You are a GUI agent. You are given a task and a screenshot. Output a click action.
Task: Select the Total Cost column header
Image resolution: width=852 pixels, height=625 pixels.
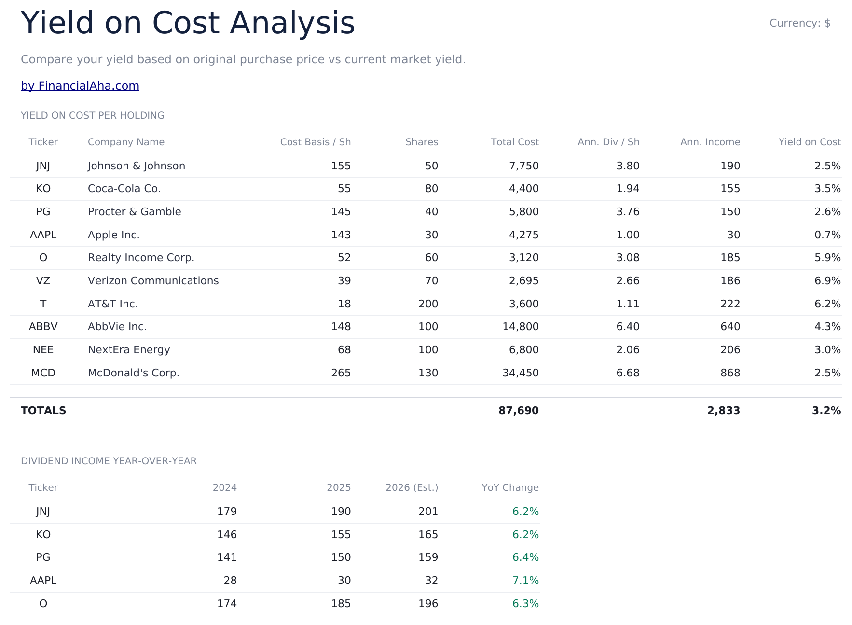point(515,142)
